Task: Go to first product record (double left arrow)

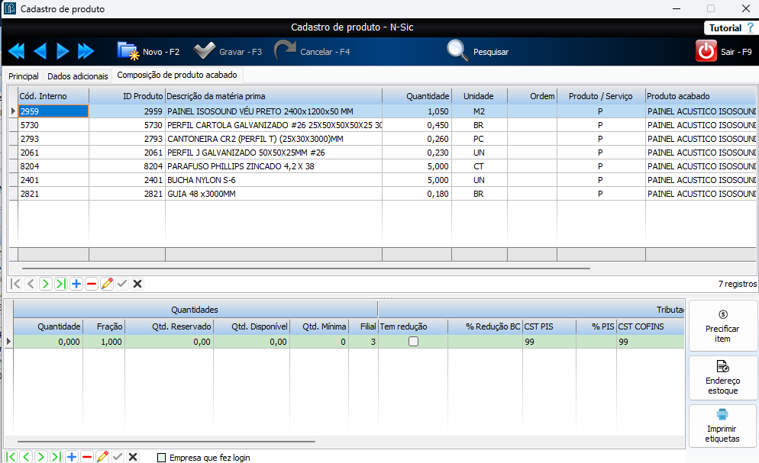Action: pos(17,51)
